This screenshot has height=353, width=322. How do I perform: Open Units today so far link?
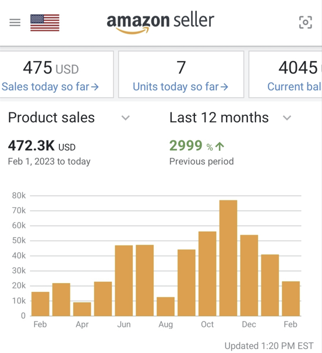(181, 87)
